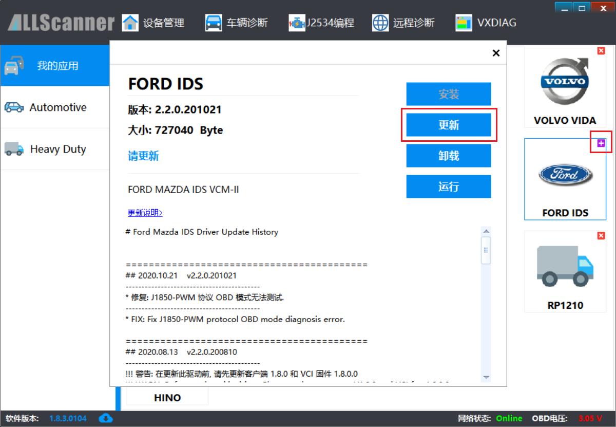
Task: Open the VXDIAG section
Action: [x=486, y=23]
